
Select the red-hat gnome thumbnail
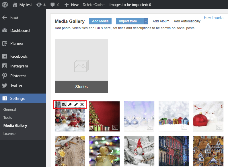coord(139,151)
